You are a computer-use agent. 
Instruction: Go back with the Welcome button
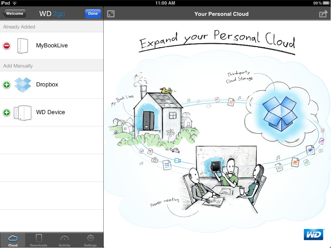click(x=14, y=14)
